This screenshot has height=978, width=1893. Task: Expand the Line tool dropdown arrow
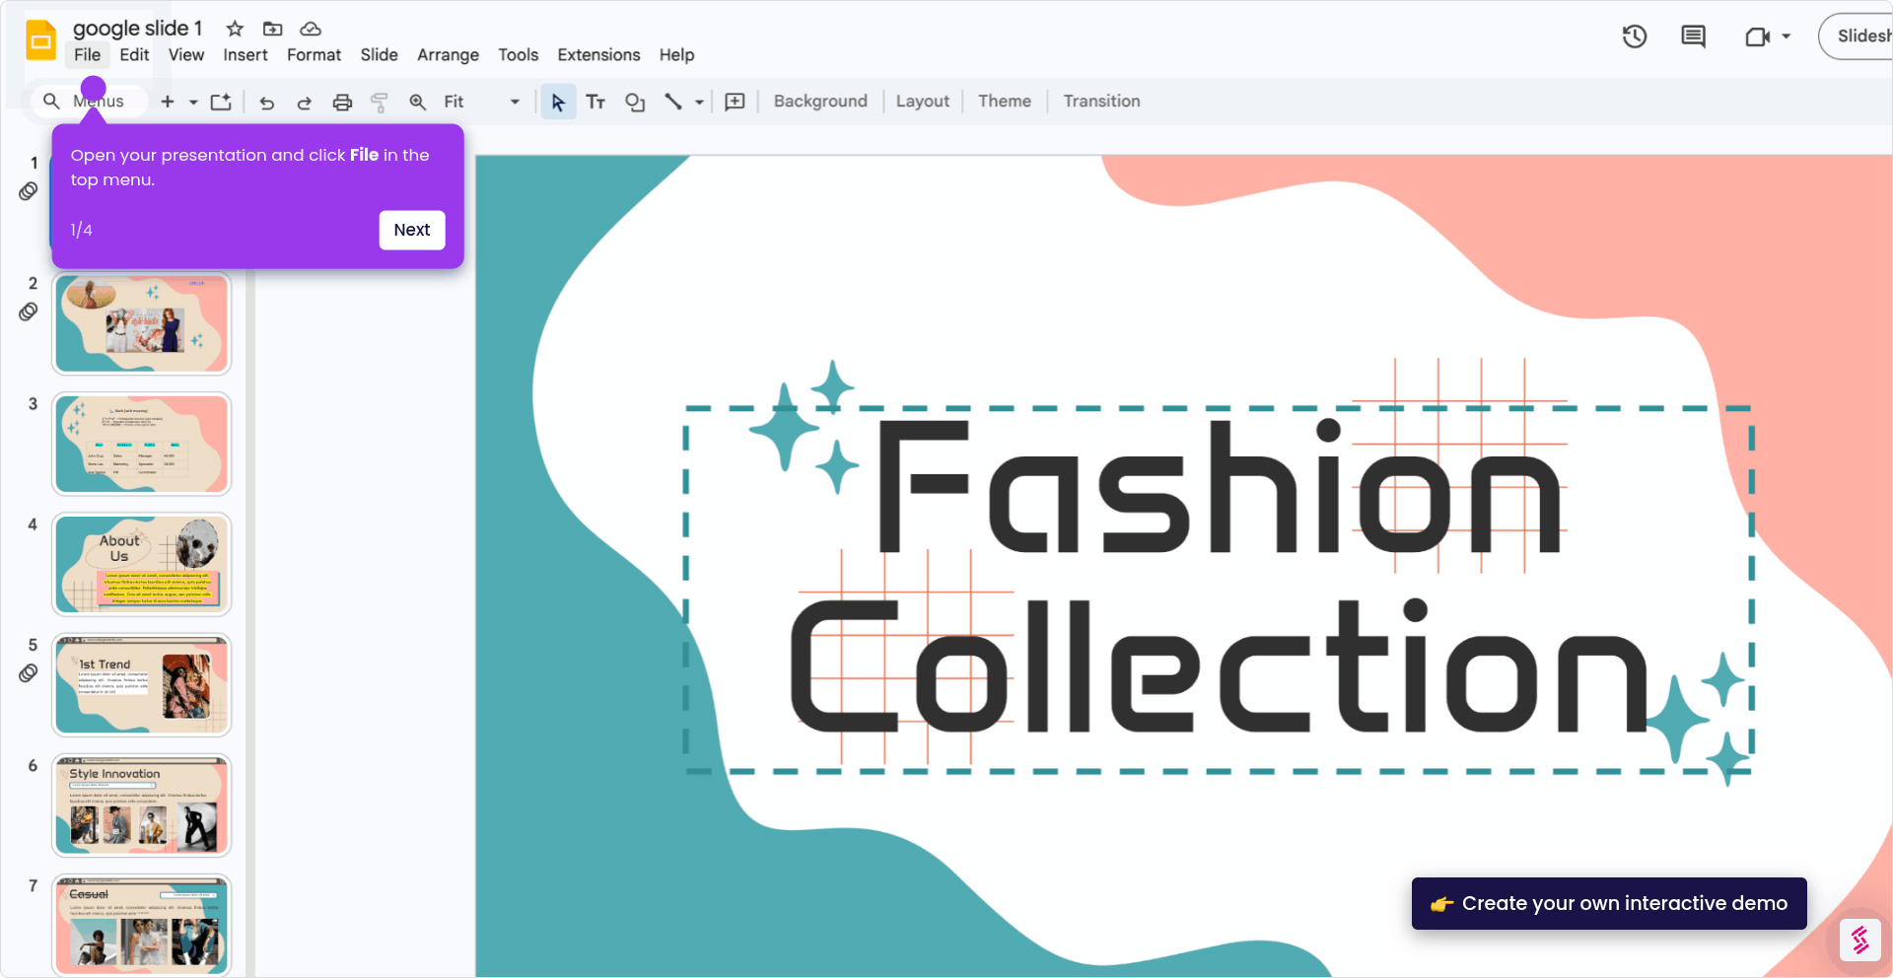[x=699, y=102]
